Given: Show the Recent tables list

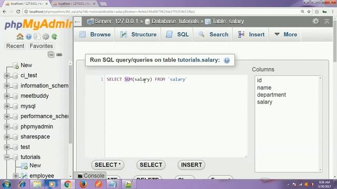Looking at the screenshot, I should click(15, 46).
